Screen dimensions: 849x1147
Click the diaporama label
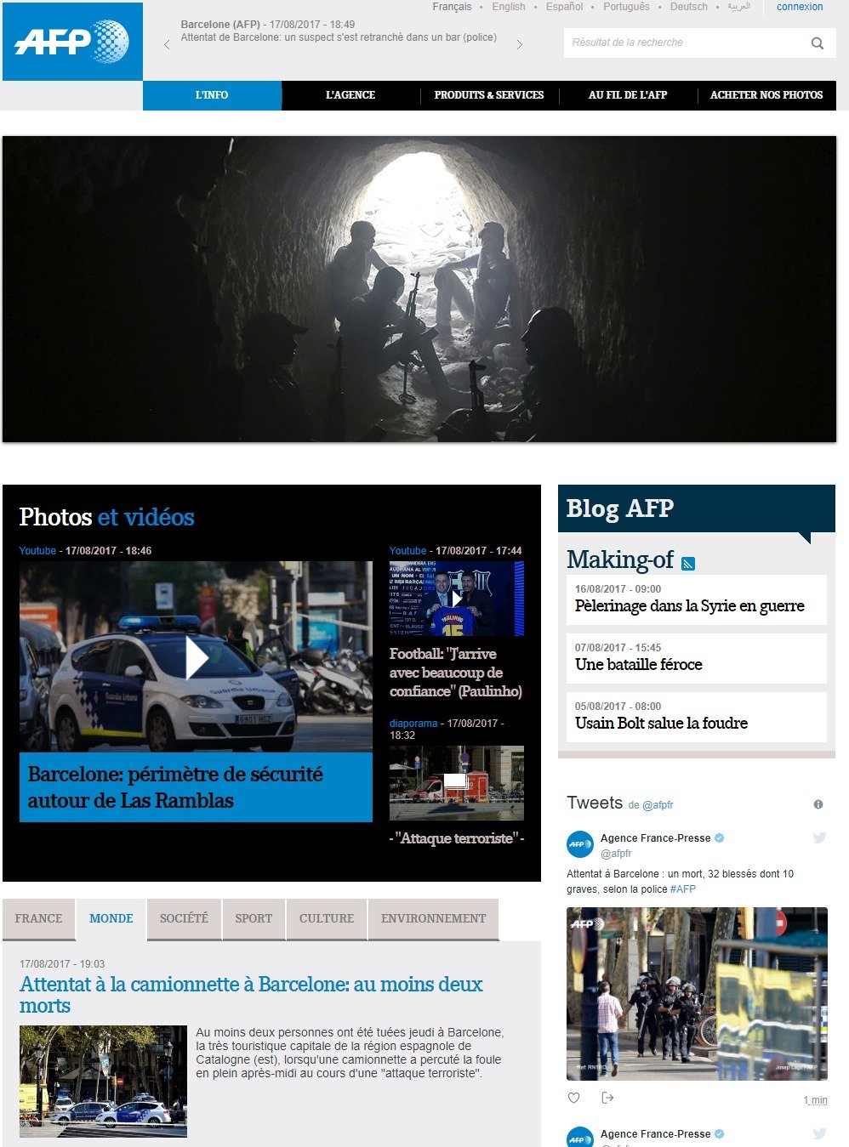point(413,724)
